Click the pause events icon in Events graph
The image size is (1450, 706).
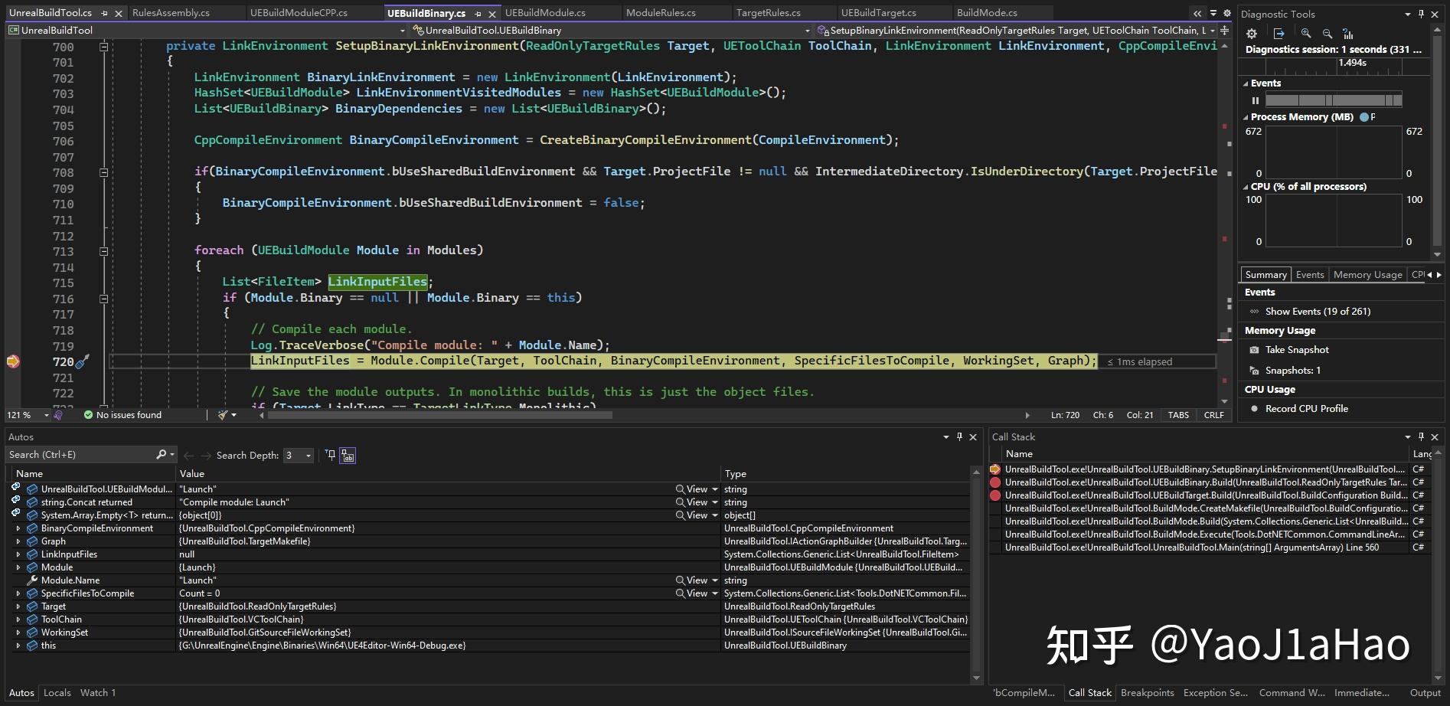(x=1256, y=100)
